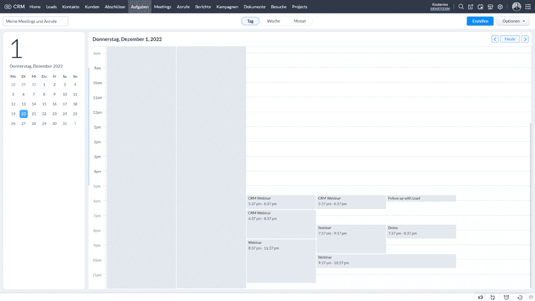Open the Berichte module
This screenshot has width=535, height=301.
203,7
